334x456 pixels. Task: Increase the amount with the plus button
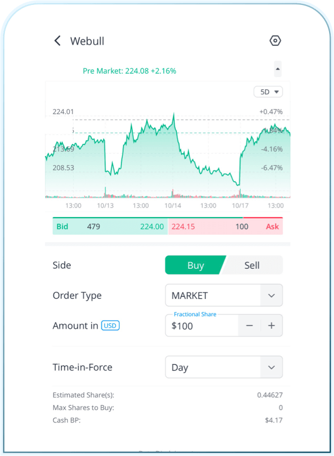point(271,325)
